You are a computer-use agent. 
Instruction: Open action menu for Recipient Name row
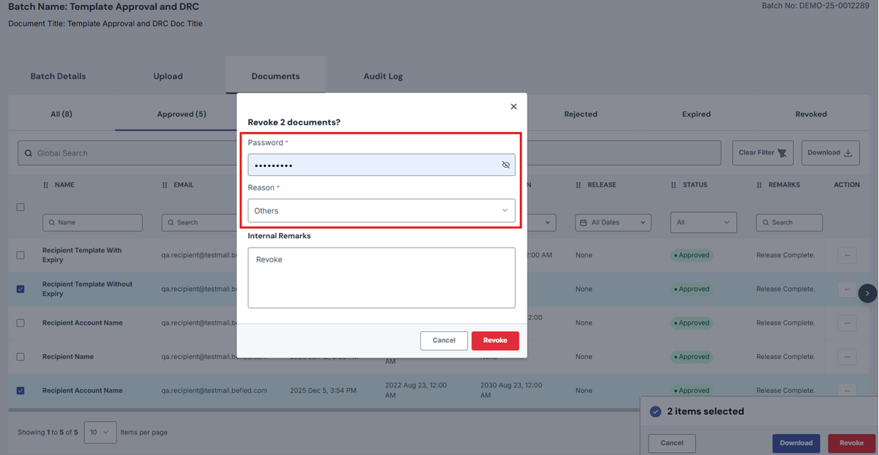(x=847, y=357)
